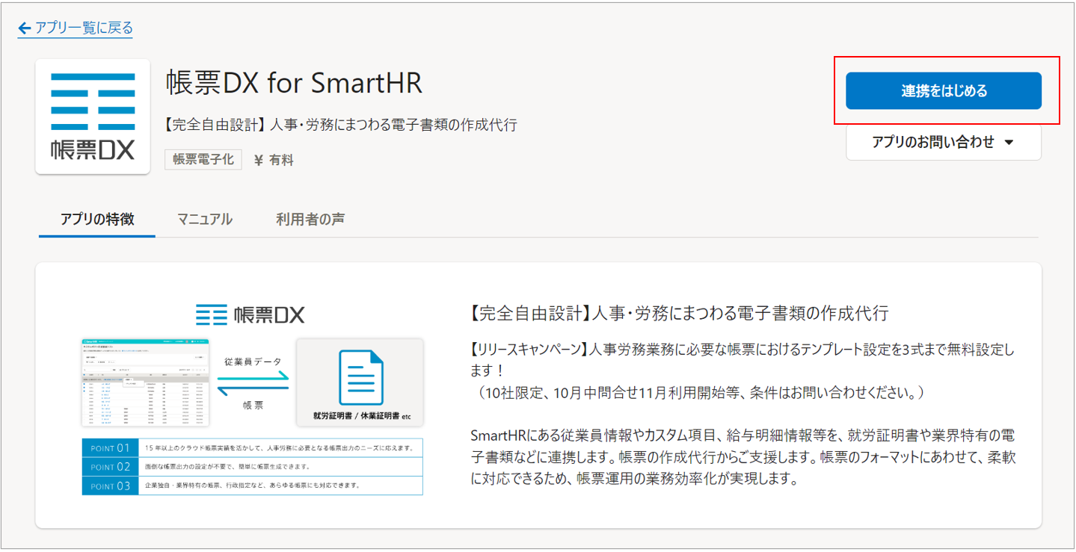The width and height of the screenshot is (1076, 552).
Task: Click the 帳票DX logo inside the feature image
Action: coord(250,314)
